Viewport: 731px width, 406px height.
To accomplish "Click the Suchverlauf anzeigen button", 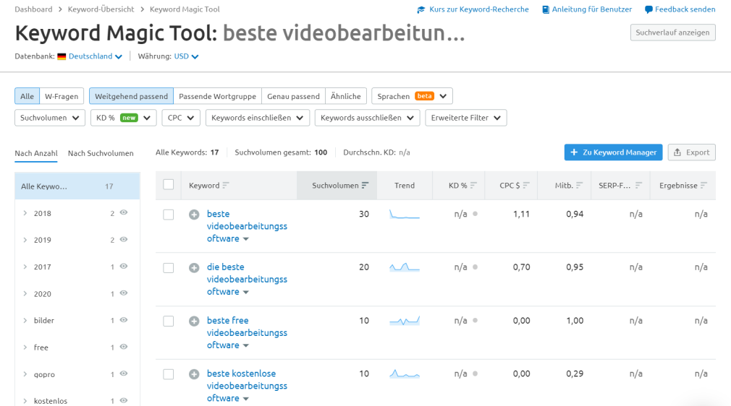I will 672,33.
